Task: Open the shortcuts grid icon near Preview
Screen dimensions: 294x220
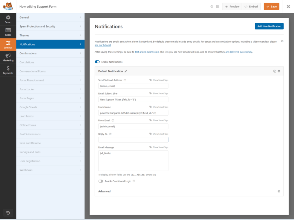Action: click(217, 6)
